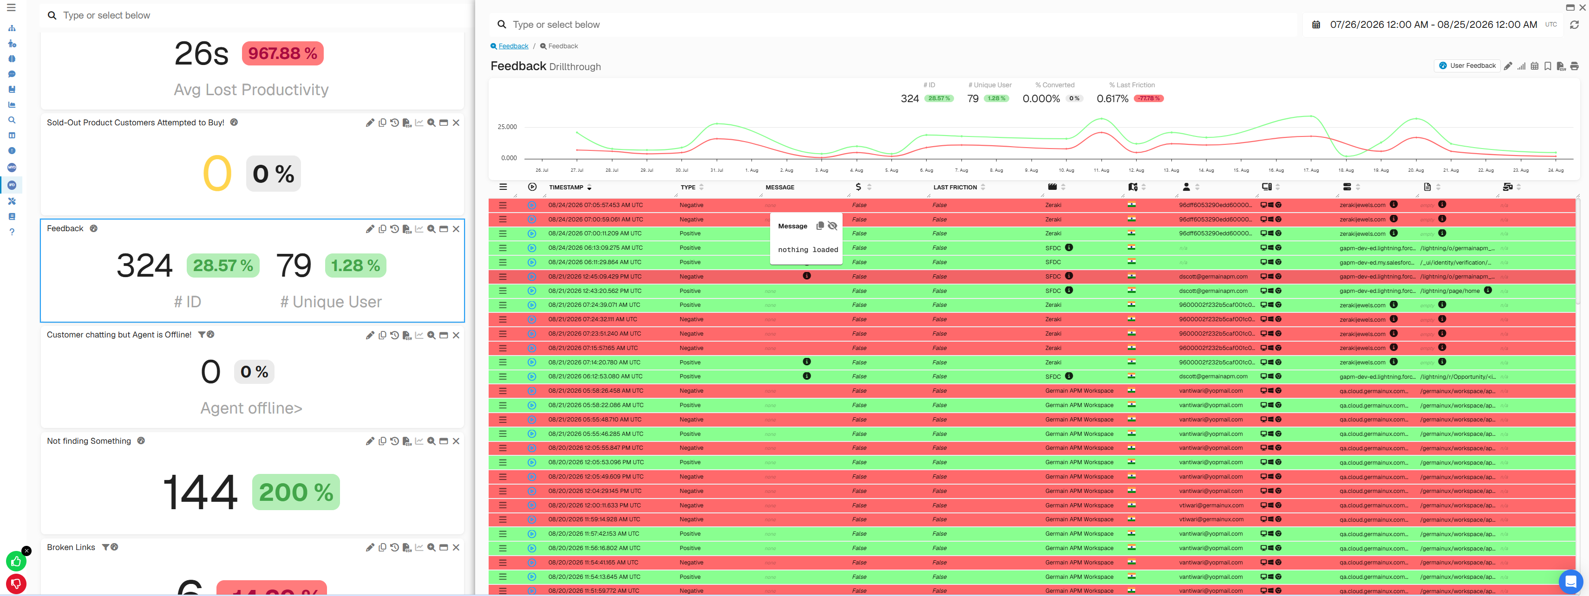1589x596 pixels.
Task: Open the sitemap hierarchy sidebar icon
Action: (12, 28)
